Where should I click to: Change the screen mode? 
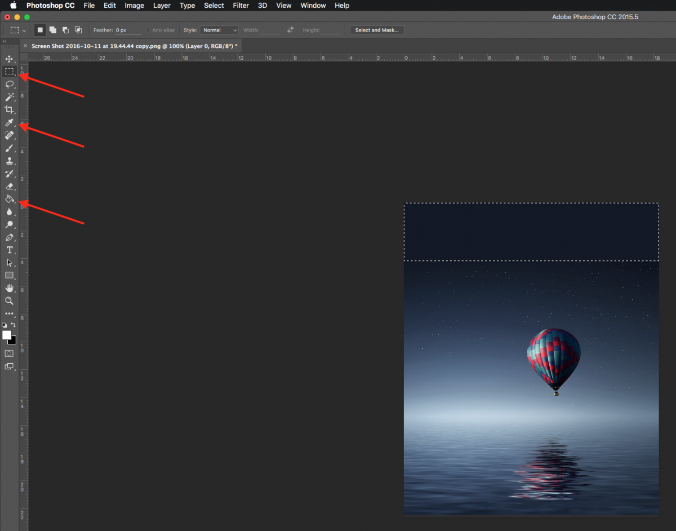click(9, 366)
